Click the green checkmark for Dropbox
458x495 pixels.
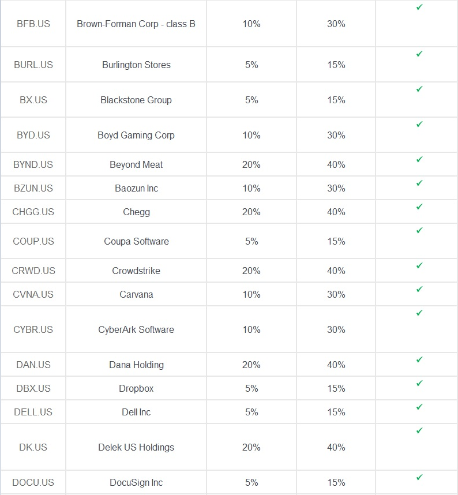click(x=419, y=383)
